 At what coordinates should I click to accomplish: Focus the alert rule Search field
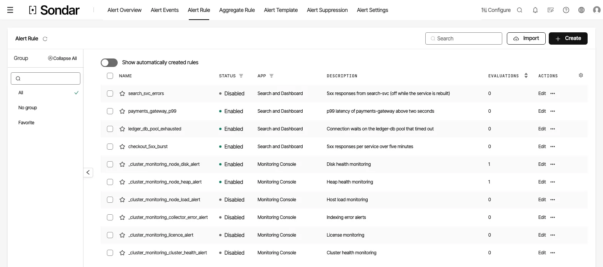pos(464,38)
